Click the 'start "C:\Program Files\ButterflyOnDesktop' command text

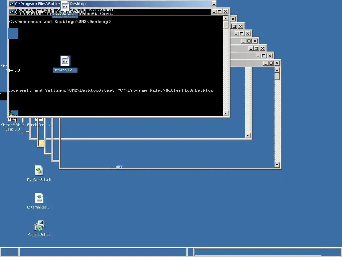158,90
